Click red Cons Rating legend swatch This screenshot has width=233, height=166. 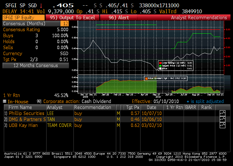click(x=160, y=63)
